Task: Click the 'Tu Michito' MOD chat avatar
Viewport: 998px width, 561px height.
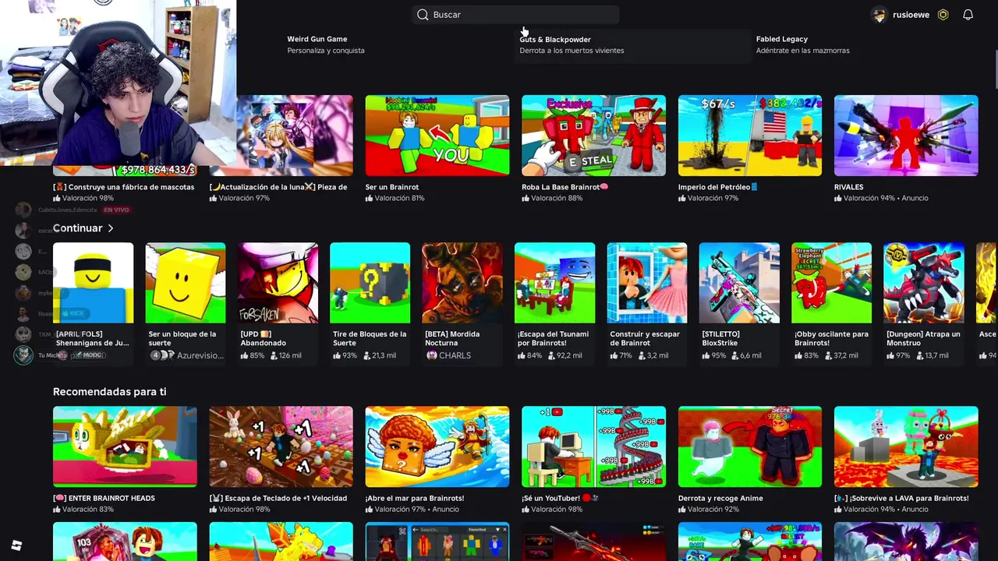Action: [23, 355]
